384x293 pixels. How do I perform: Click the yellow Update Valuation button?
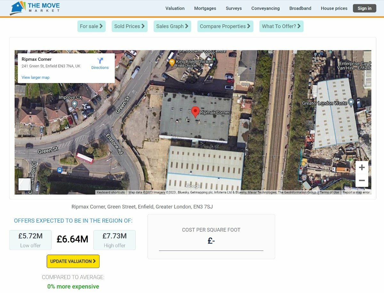tap(73, 261)
